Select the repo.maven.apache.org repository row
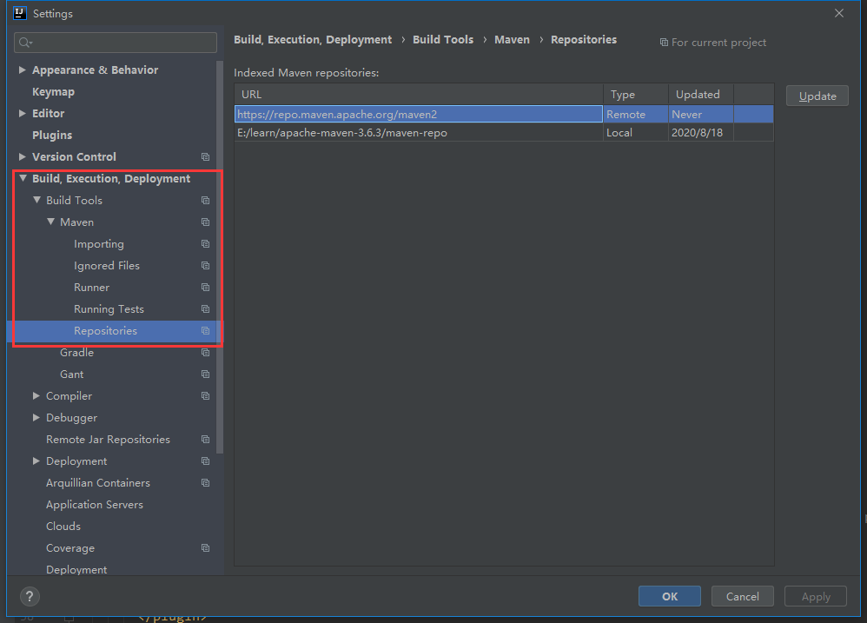Screen dimensions: 867x623 pos(504,115)
